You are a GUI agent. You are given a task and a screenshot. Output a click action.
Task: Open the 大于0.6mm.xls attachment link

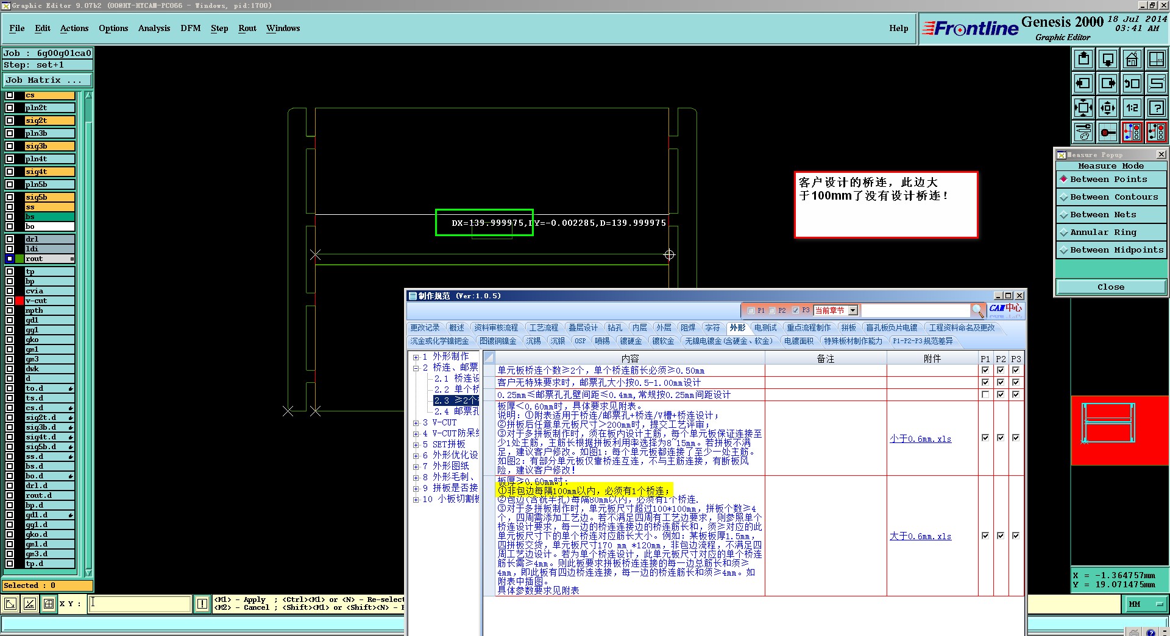tap(920, 536)
